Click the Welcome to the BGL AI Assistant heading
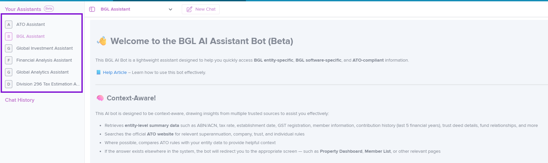Image resolution: width=548 pixels, height=163 pixels. click(202, 41)
